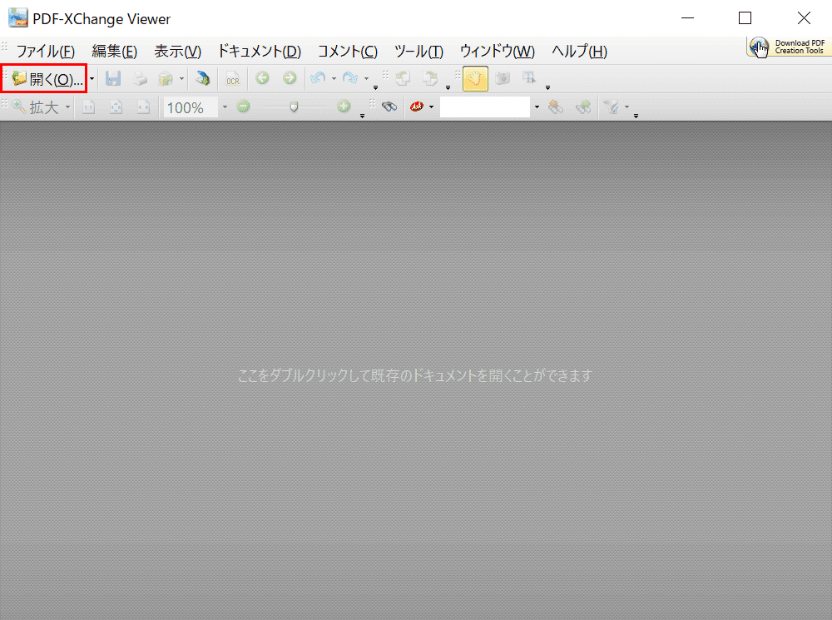Click the binoculars find icon

pos(389,107)
